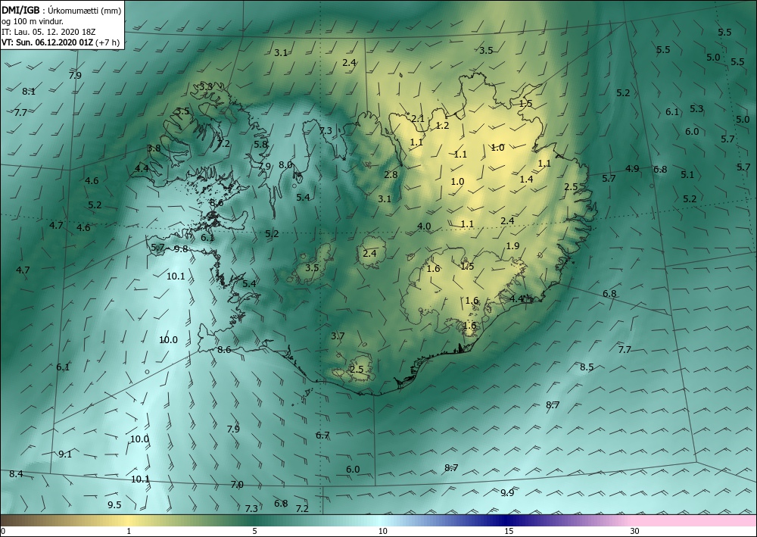This screenshot has height=537, width=757.
Task: Click the map value 5.1
Action: (687, 175)
